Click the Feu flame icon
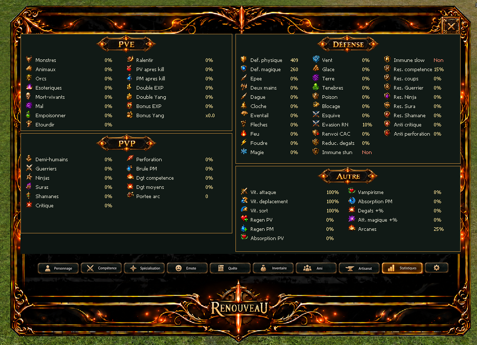The height and width of the screenshot is (345, 477). [244, 133]
